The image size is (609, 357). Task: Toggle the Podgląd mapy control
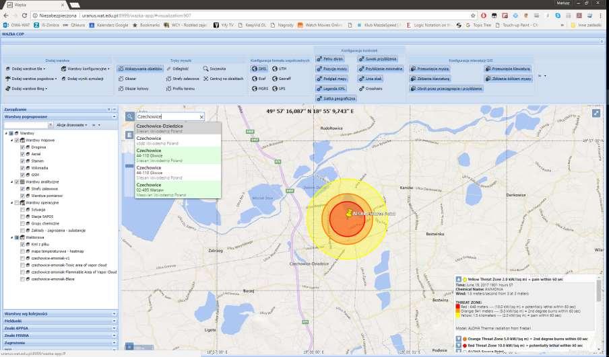pos(331,79)
